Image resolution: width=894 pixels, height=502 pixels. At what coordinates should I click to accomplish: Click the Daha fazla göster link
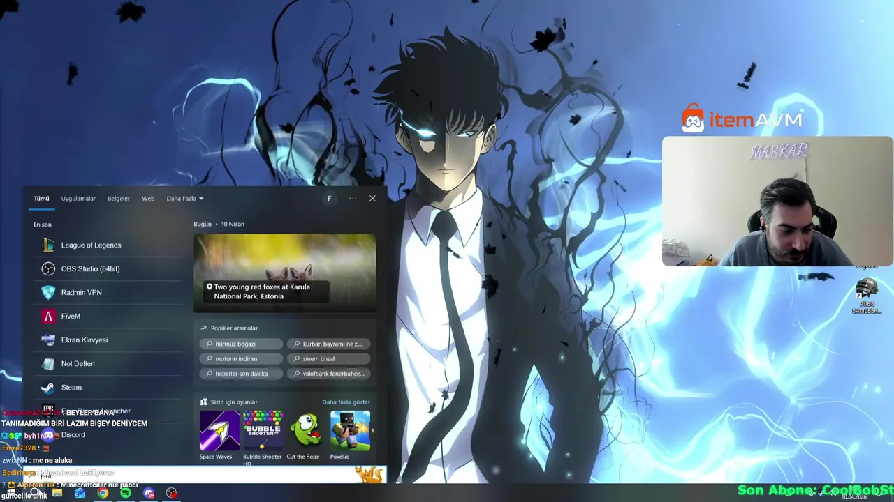(x=346, y=402)
